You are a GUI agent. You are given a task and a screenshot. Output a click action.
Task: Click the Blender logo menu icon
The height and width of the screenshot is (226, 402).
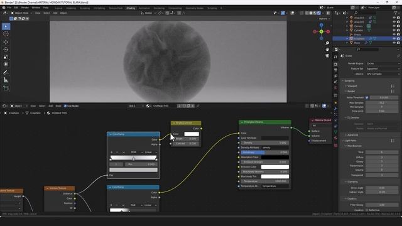tap(4, 8)
